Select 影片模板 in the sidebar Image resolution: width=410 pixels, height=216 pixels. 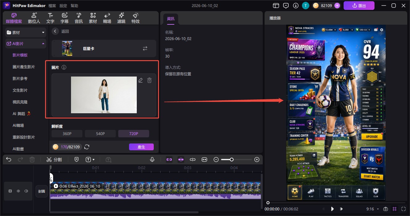(20, 55)
